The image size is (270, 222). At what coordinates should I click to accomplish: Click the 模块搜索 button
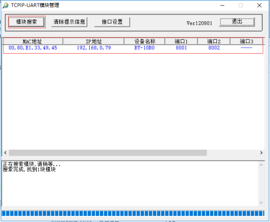coord(27,22)
